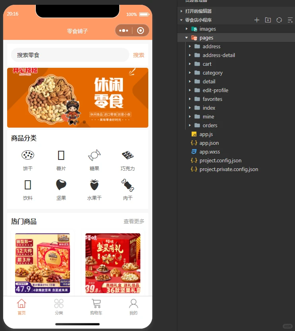Focus the 搜索零食 search input field
The image size is (295, 331).
(70, 55)
